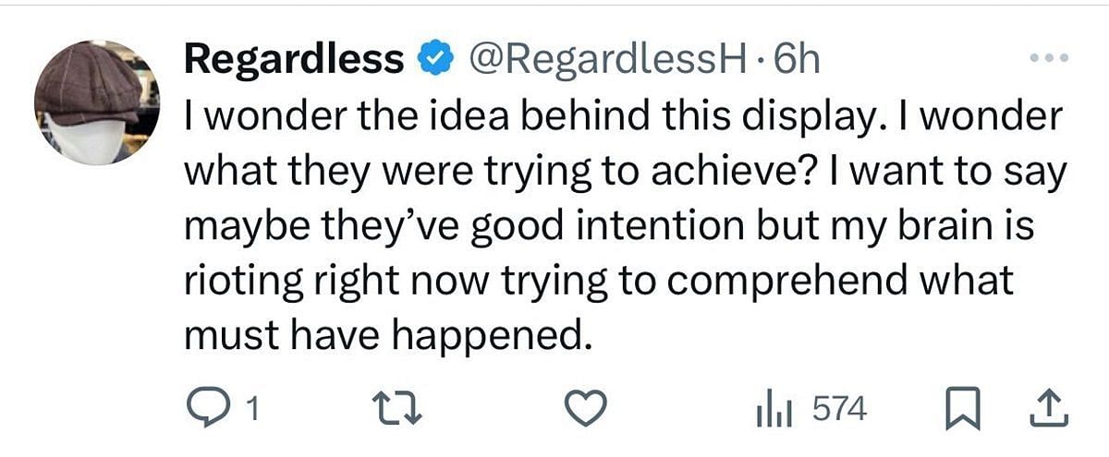Open the 6h timestamp link
1109x457 pixels.
(796, 61)
